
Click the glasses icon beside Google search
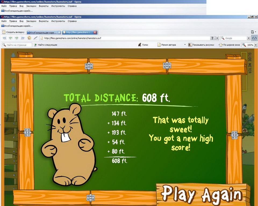coord(254,38)
